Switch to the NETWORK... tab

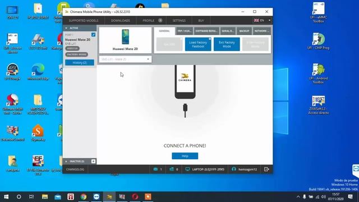(262, 31)
